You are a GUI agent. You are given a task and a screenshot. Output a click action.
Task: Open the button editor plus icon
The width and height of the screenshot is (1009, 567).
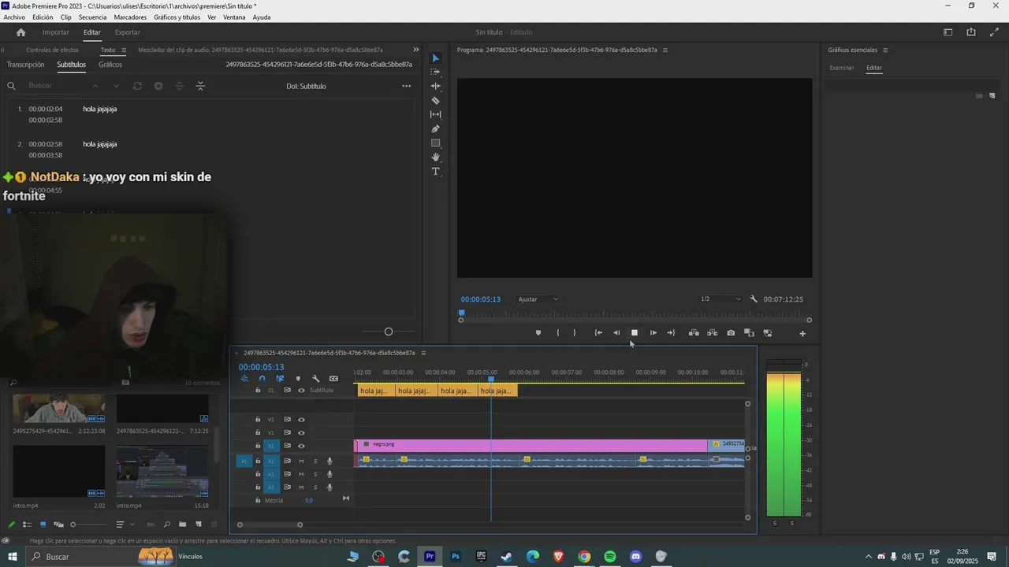[802, 333]
